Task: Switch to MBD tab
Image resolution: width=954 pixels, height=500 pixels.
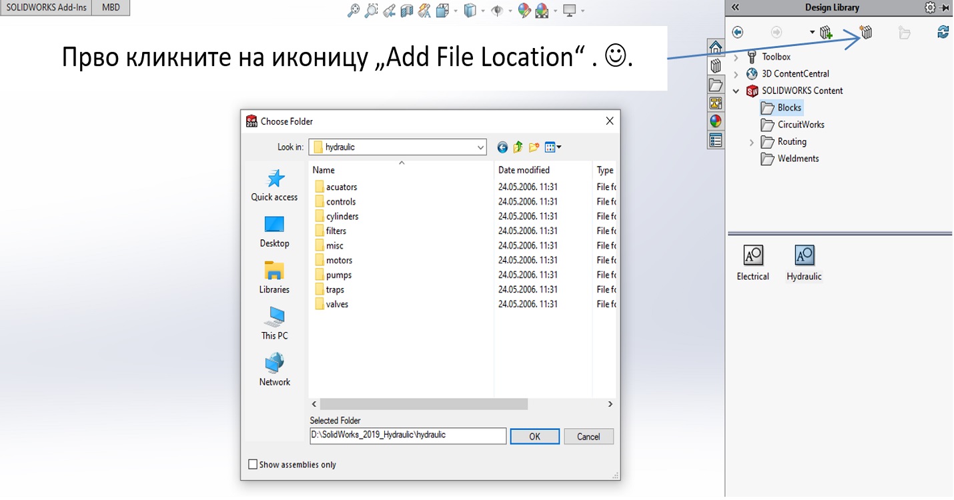Action: [x=111, y=7]
